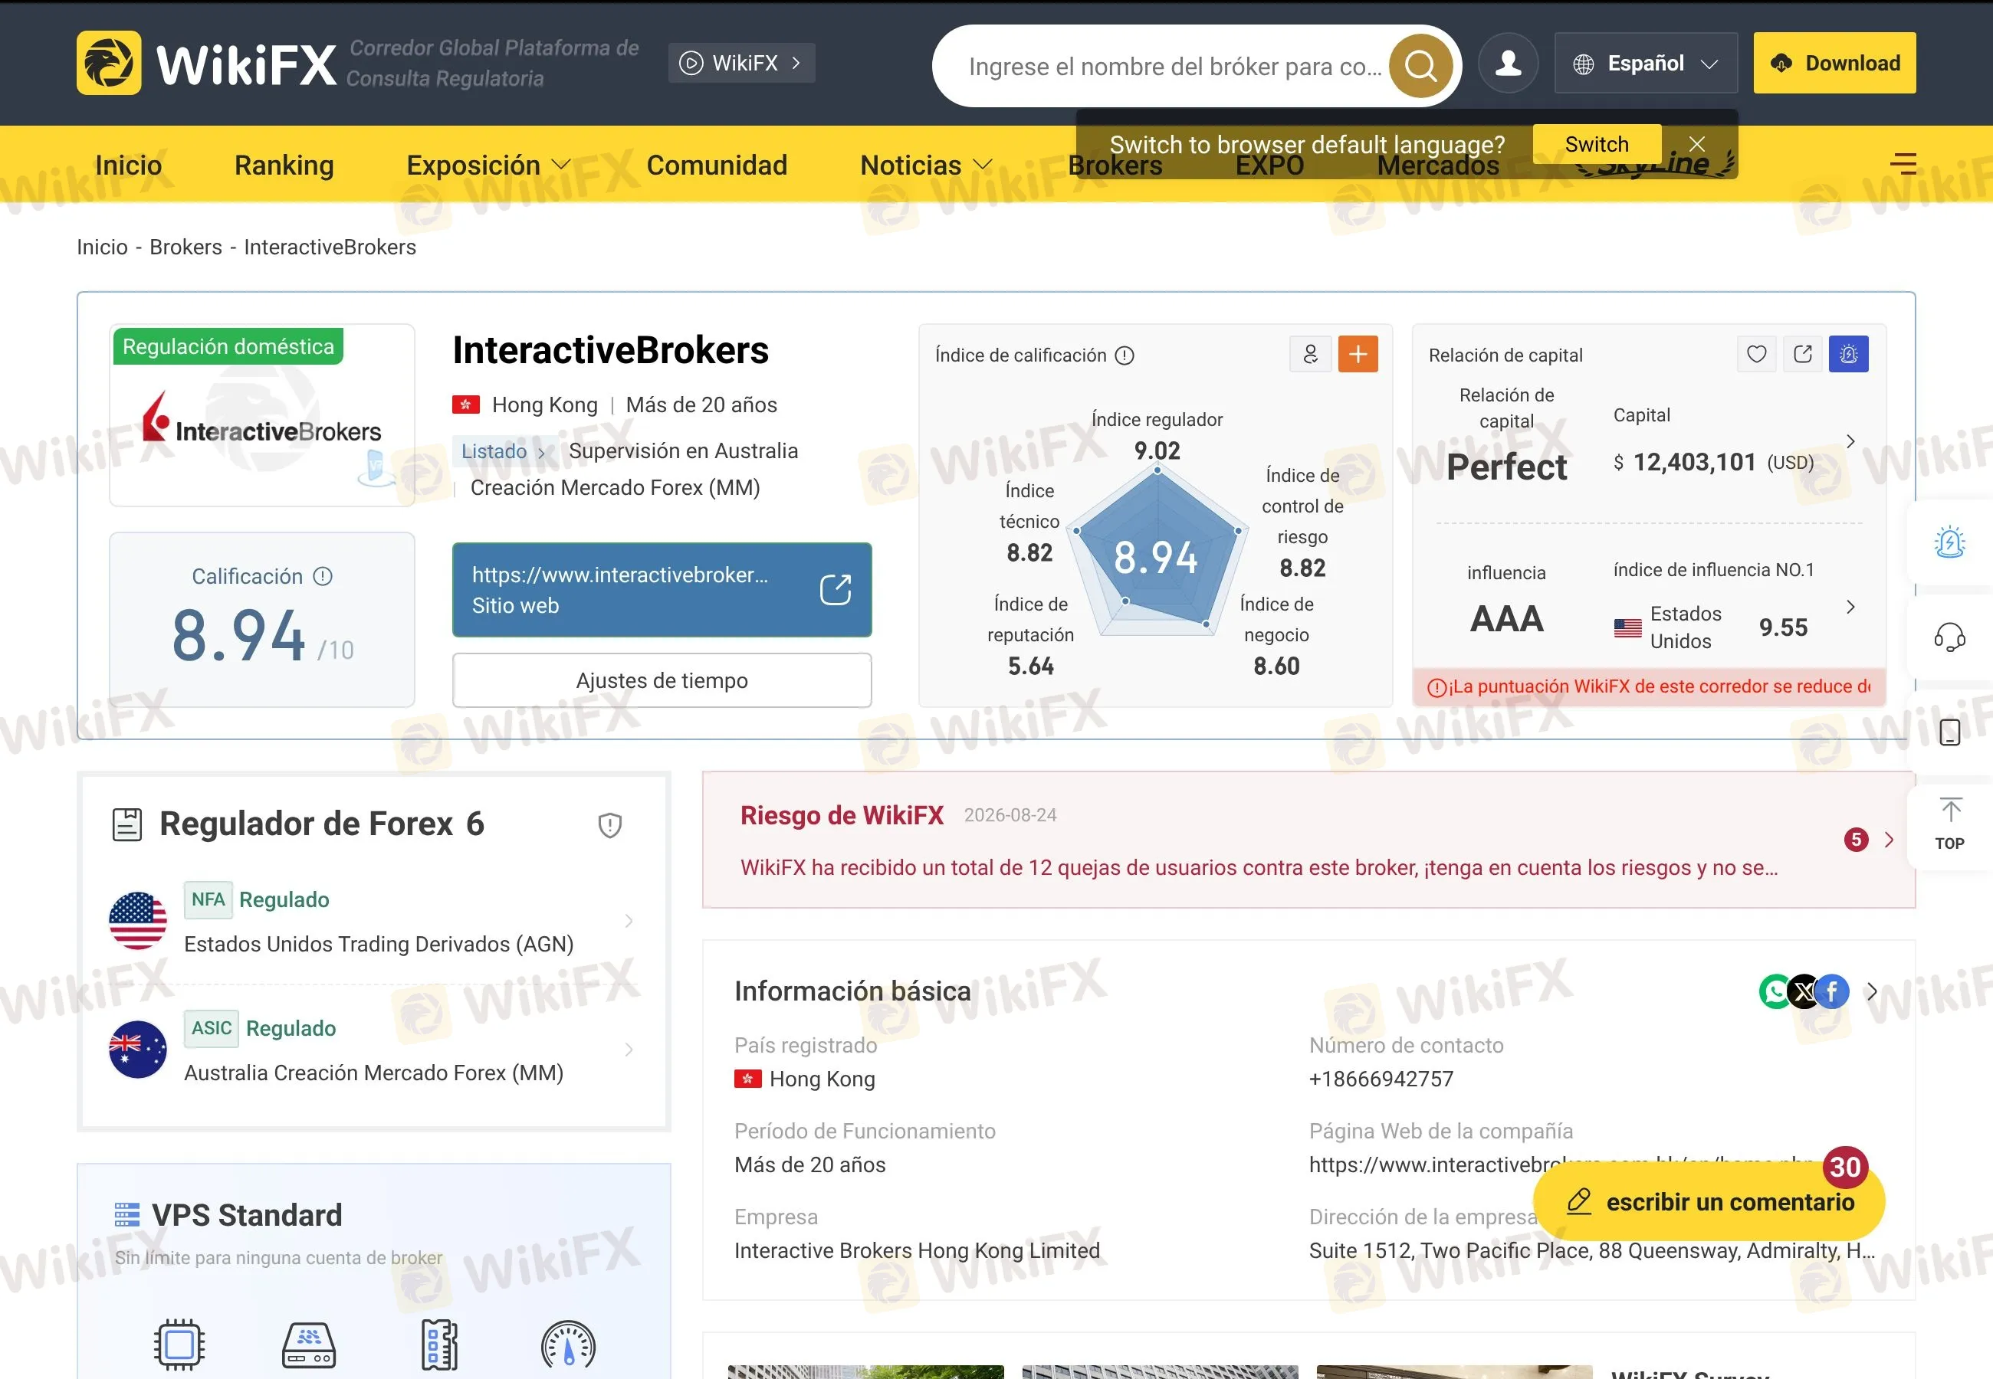Click the Brokers breadcrumb link
The width and height of the screenshot is (1993, 1379).
[186, 247]
